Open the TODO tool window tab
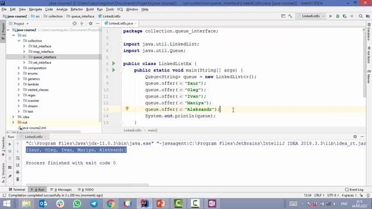 pos(85,190)
